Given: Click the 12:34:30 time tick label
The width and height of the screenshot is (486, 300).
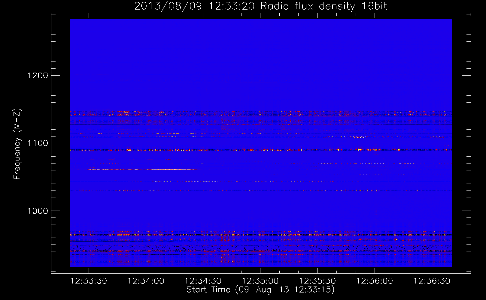Looking at the screenshot, I should tap(203, 281).
